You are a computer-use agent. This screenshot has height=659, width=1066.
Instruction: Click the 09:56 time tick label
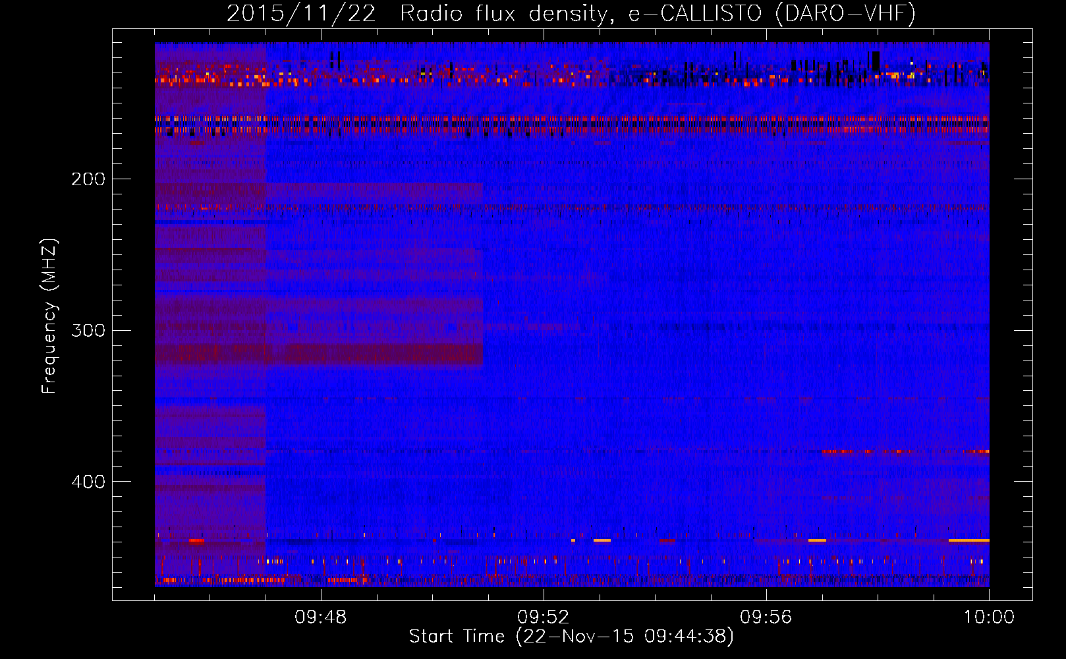coord(766,617)
